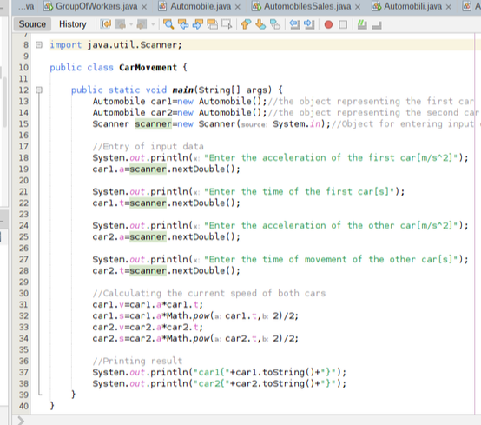This screenshot has height=425, width=481.
Task: Click line number 40 in the gutter
Action: (23, 406)
